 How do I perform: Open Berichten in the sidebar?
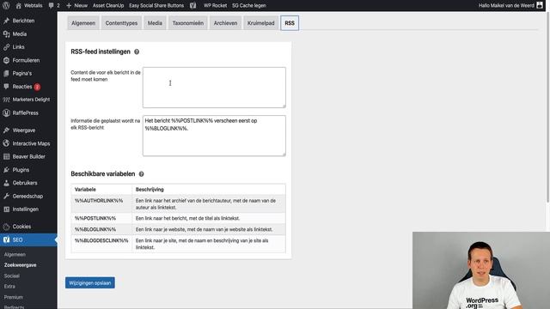click(23, 21)
